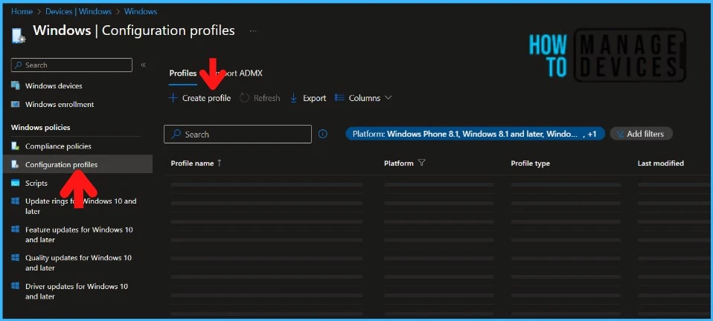Click the info icon next to Search
Screen dimensions: 713x321
(323, 134)
